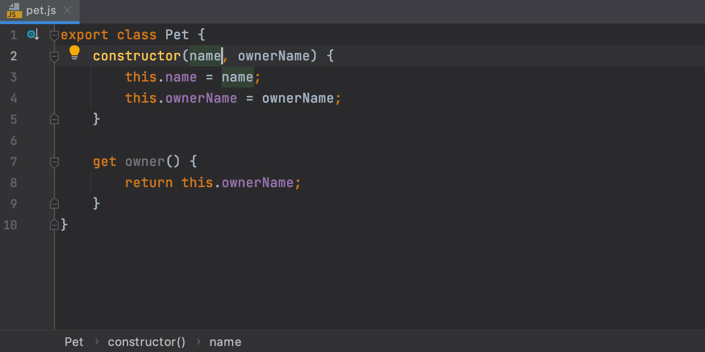Viewport: 705px width, 352px height.
Task: Click the JS file icon on the pet.js tab
Action: click(x=14, y=11)
